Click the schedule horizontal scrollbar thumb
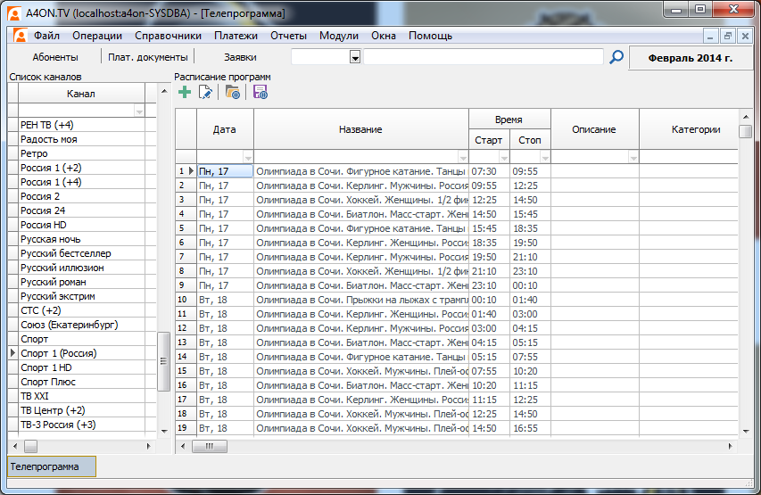This screenshot has width=761, height=495. click(x=209, y=445)
